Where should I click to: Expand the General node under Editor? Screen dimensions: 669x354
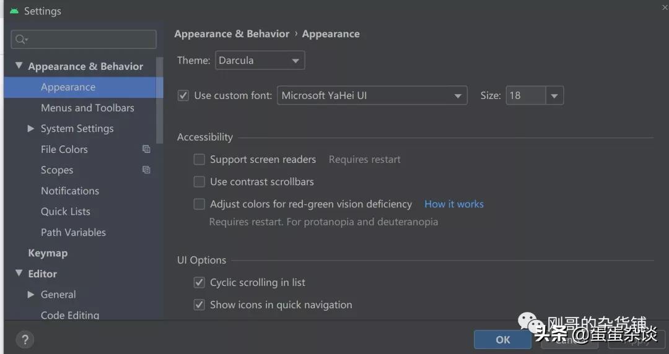pos(31,295)
